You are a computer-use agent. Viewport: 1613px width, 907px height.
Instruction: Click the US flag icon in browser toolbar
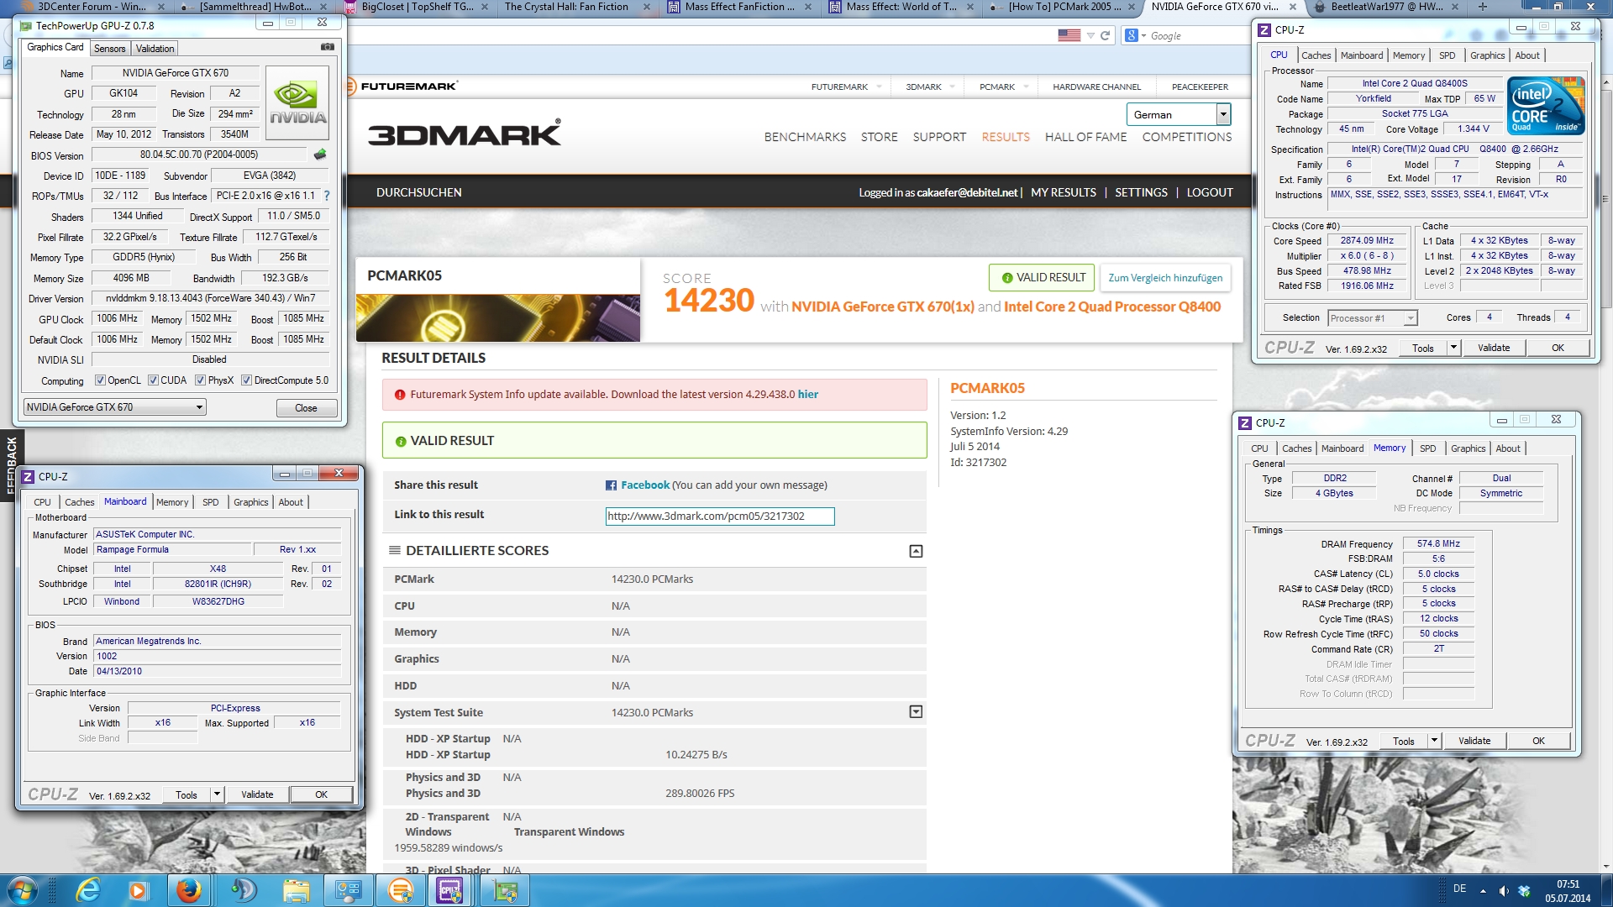pyautogui.click(x=1069, y=35)
